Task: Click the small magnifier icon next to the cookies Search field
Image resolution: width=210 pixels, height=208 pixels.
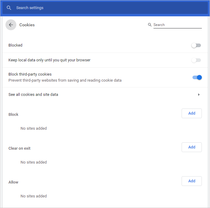Action: [x=150, y=25]
